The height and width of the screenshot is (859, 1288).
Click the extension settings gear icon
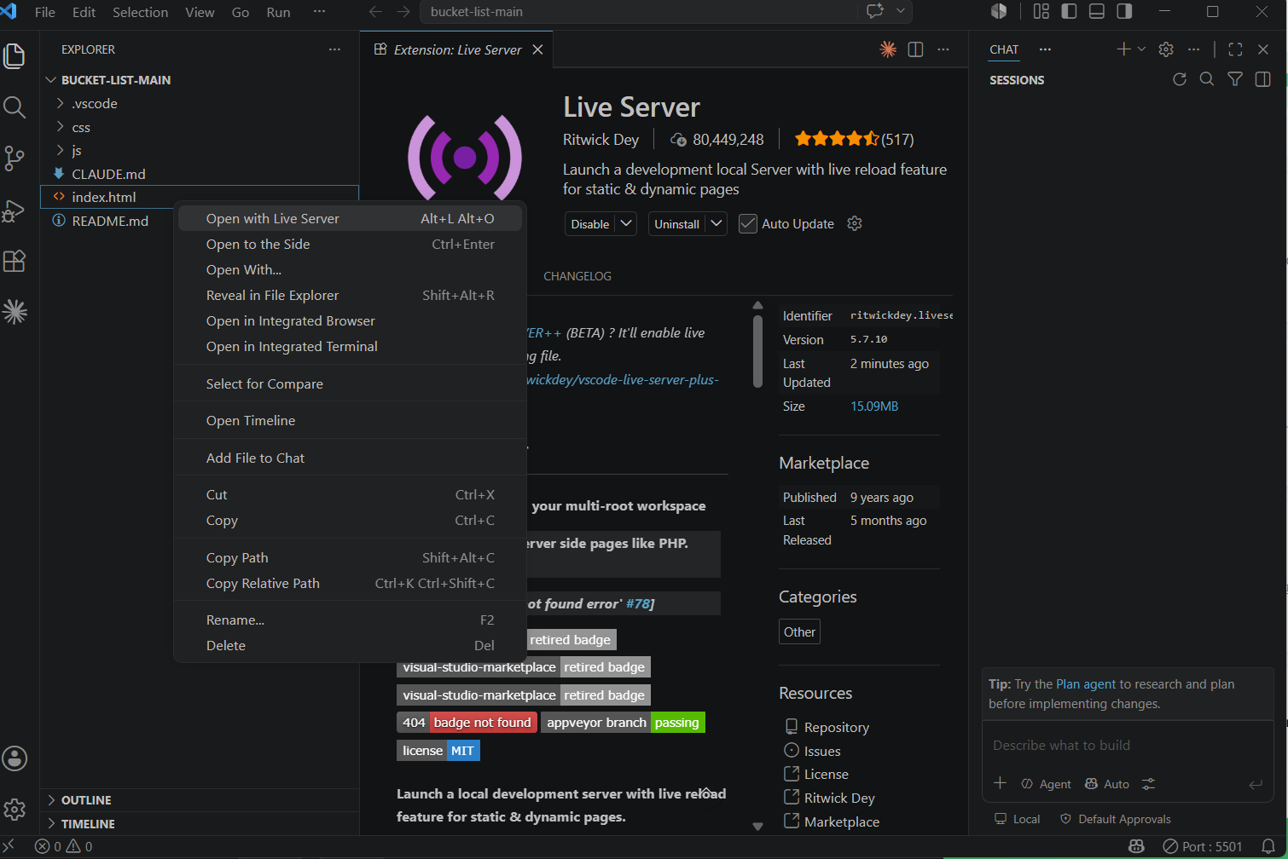click(855, 223)
